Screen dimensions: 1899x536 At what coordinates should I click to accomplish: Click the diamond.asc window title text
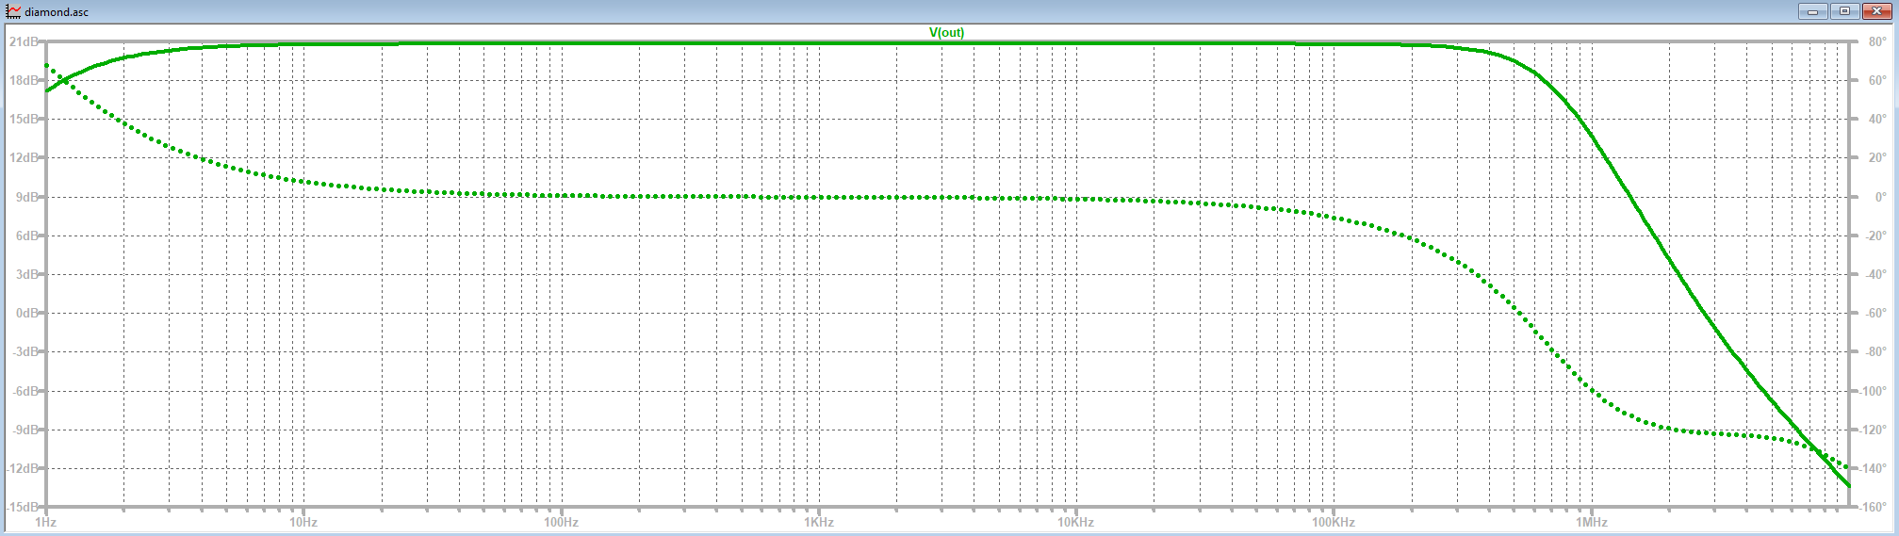[57, 12]
